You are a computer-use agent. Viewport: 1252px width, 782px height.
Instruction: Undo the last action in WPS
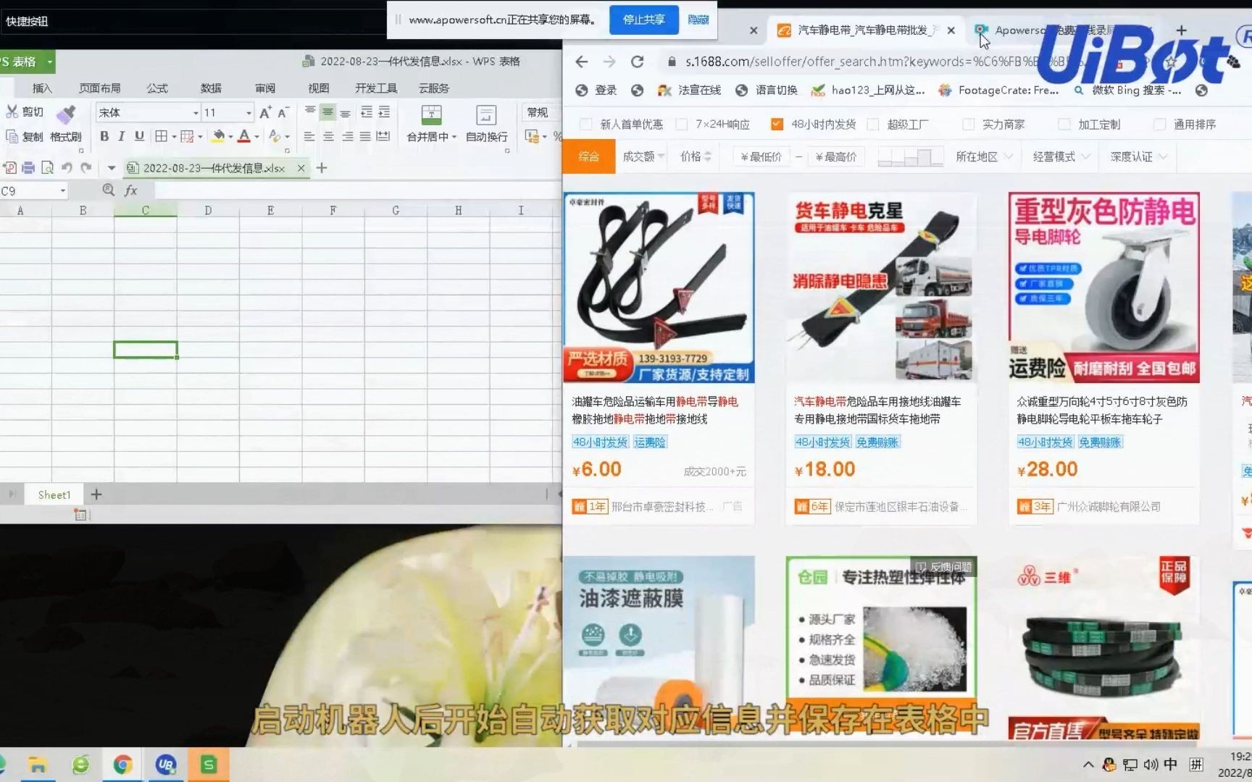[x=67, y=168]
